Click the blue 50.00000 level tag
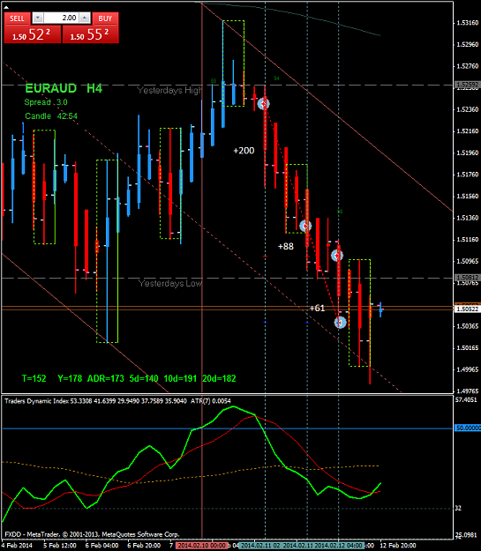481x551 pixels. [x=468, y=428]
